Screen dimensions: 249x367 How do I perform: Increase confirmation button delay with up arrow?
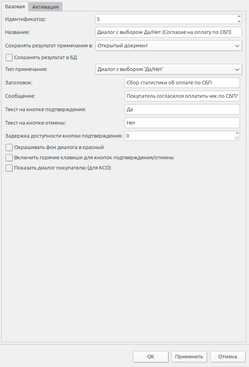(x=237, y=134)
